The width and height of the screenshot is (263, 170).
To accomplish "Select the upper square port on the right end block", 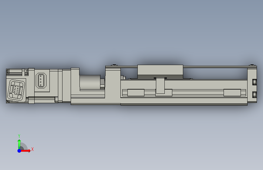I will click(255, 82).
